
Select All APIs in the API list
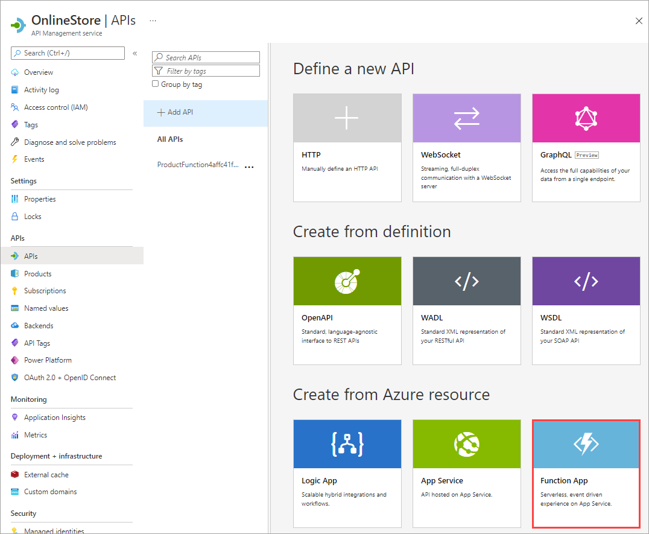(171, 139)
